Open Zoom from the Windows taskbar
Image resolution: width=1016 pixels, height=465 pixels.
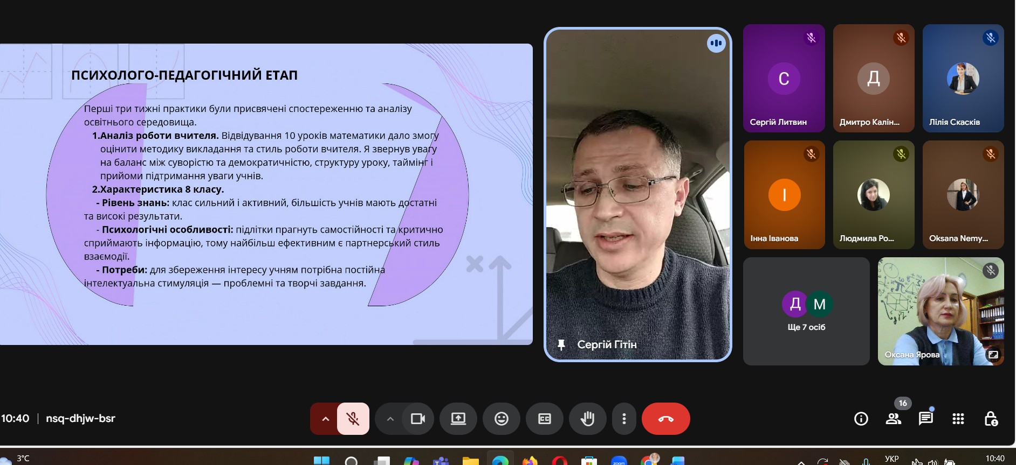point(619,461)
